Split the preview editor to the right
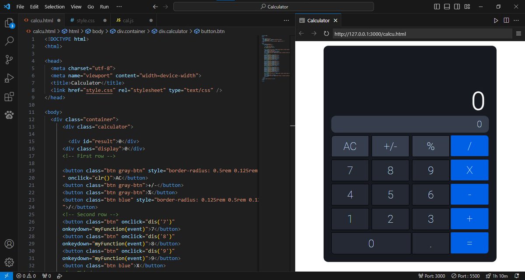 506,20
